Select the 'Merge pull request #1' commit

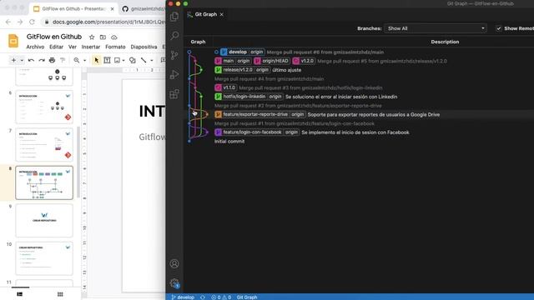click(x=295, y=123)
